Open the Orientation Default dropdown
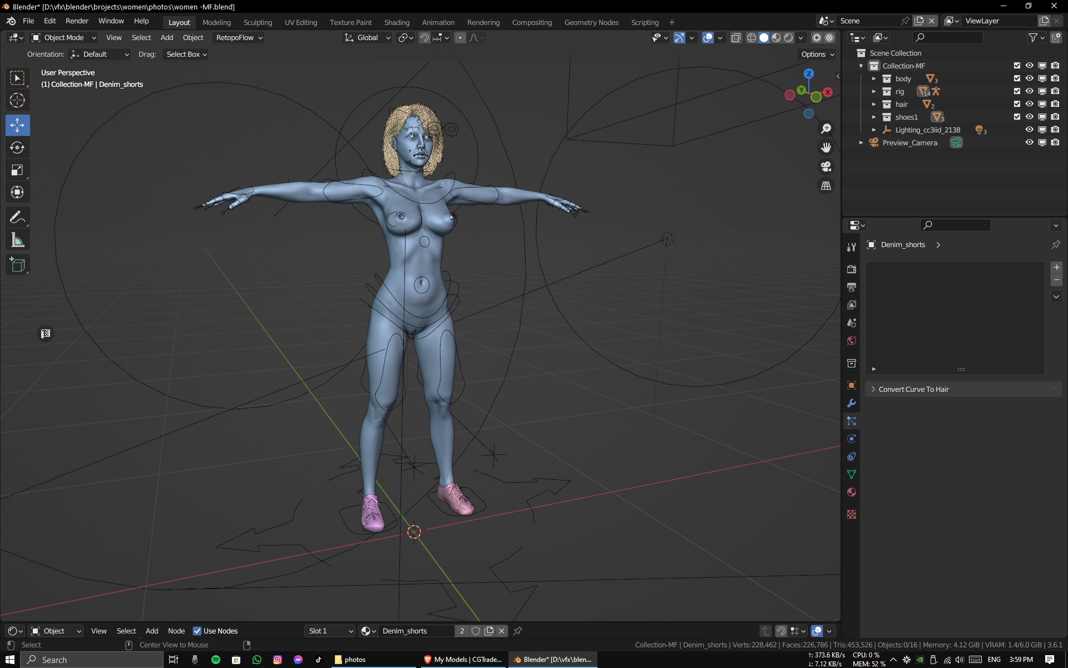Screen dimensions: 1068x668 pos(100,55)
